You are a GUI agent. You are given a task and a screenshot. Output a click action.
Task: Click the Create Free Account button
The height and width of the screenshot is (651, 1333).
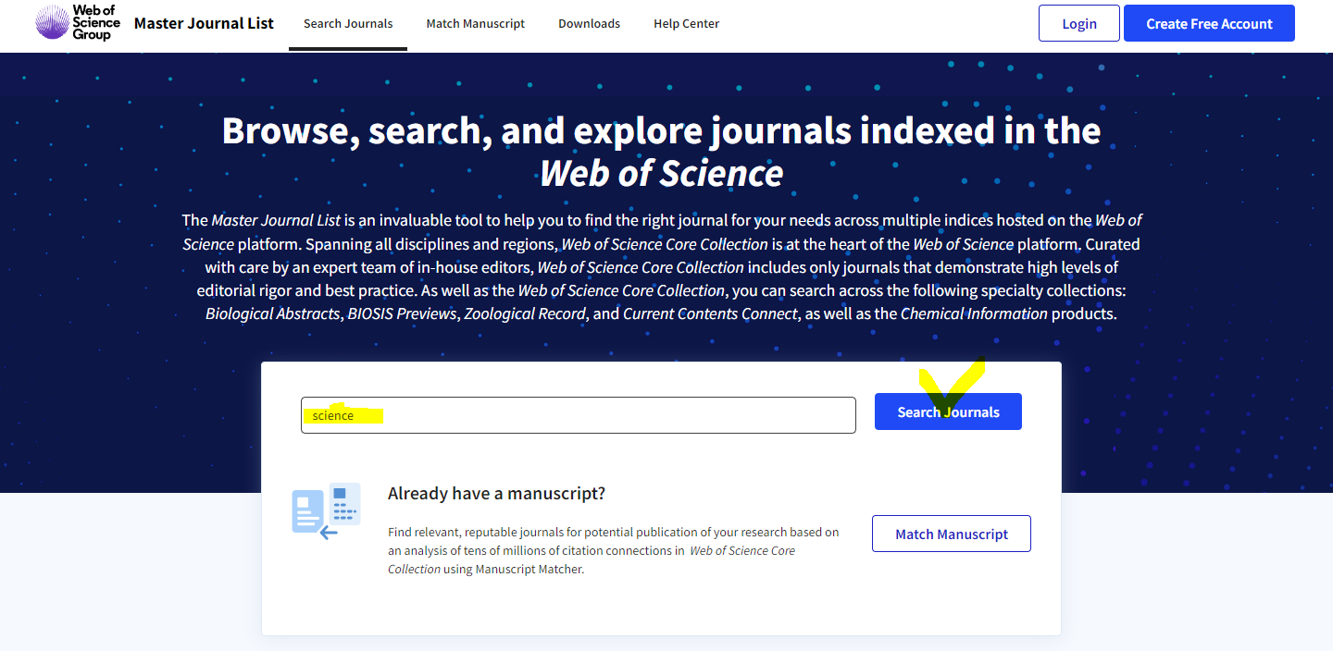pos(1209,24)
